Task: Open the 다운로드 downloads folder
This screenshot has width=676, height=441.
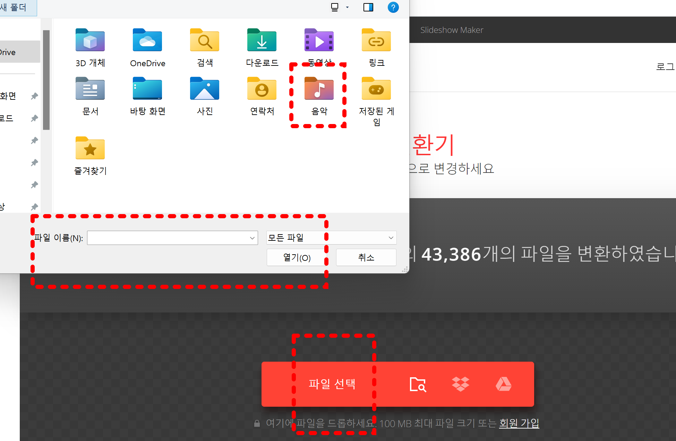Action: pos(262,41)
